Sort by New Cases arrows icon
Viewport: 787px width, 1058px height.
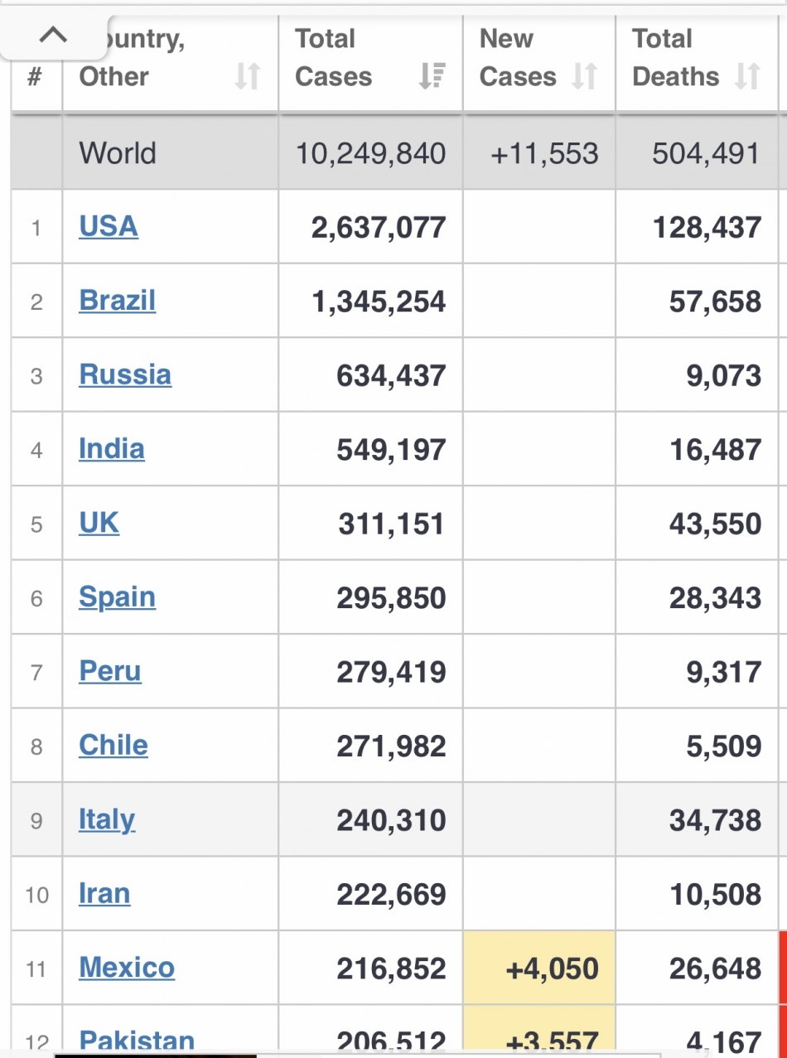pos(585,76)
